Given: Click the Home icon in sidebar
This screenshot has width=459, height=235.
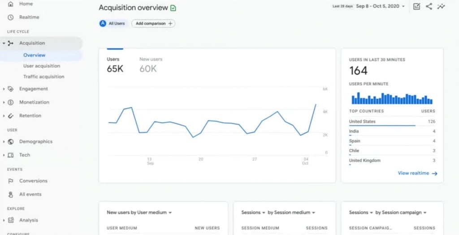Looking at the screenshot, I should [x=11, y=4].
